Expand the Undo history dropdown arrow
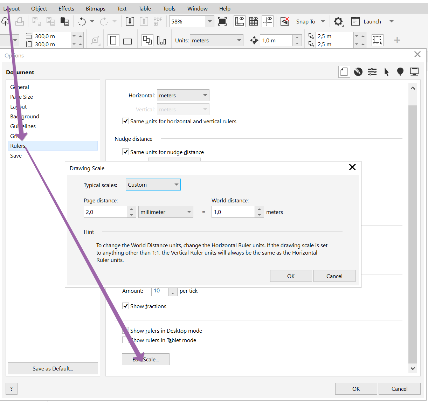This screenshot has width=428, height=402. click(x=92, y=22)
